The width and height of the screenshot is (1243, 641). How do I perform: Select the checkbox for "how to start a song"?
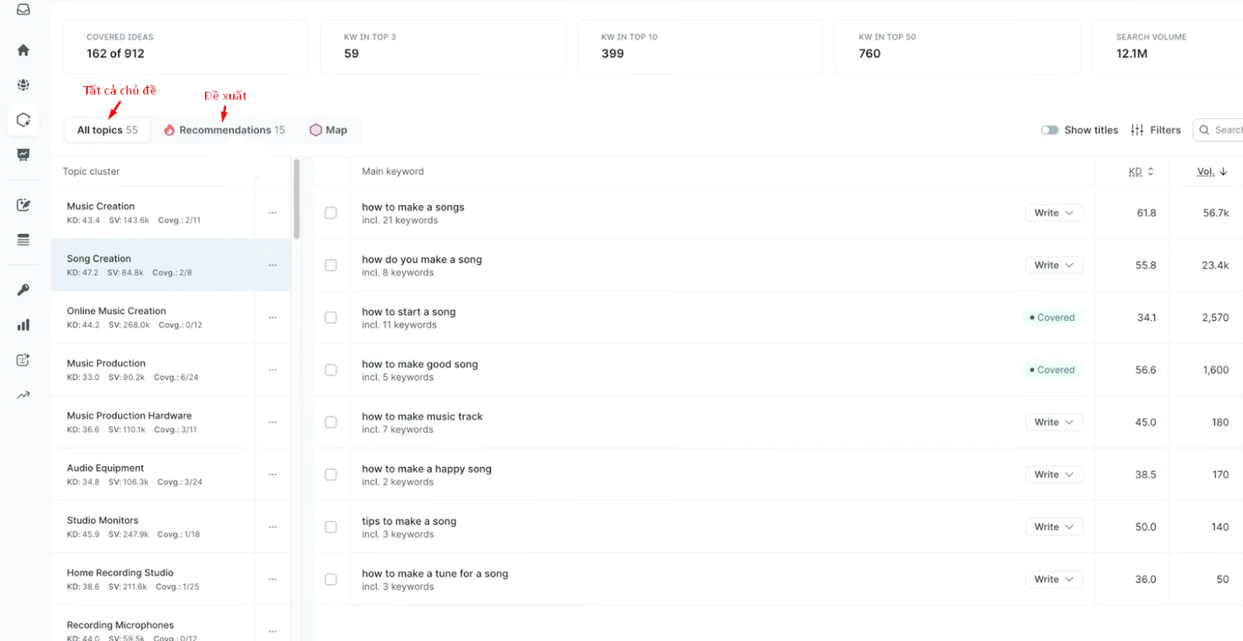[x=331, y=318]
